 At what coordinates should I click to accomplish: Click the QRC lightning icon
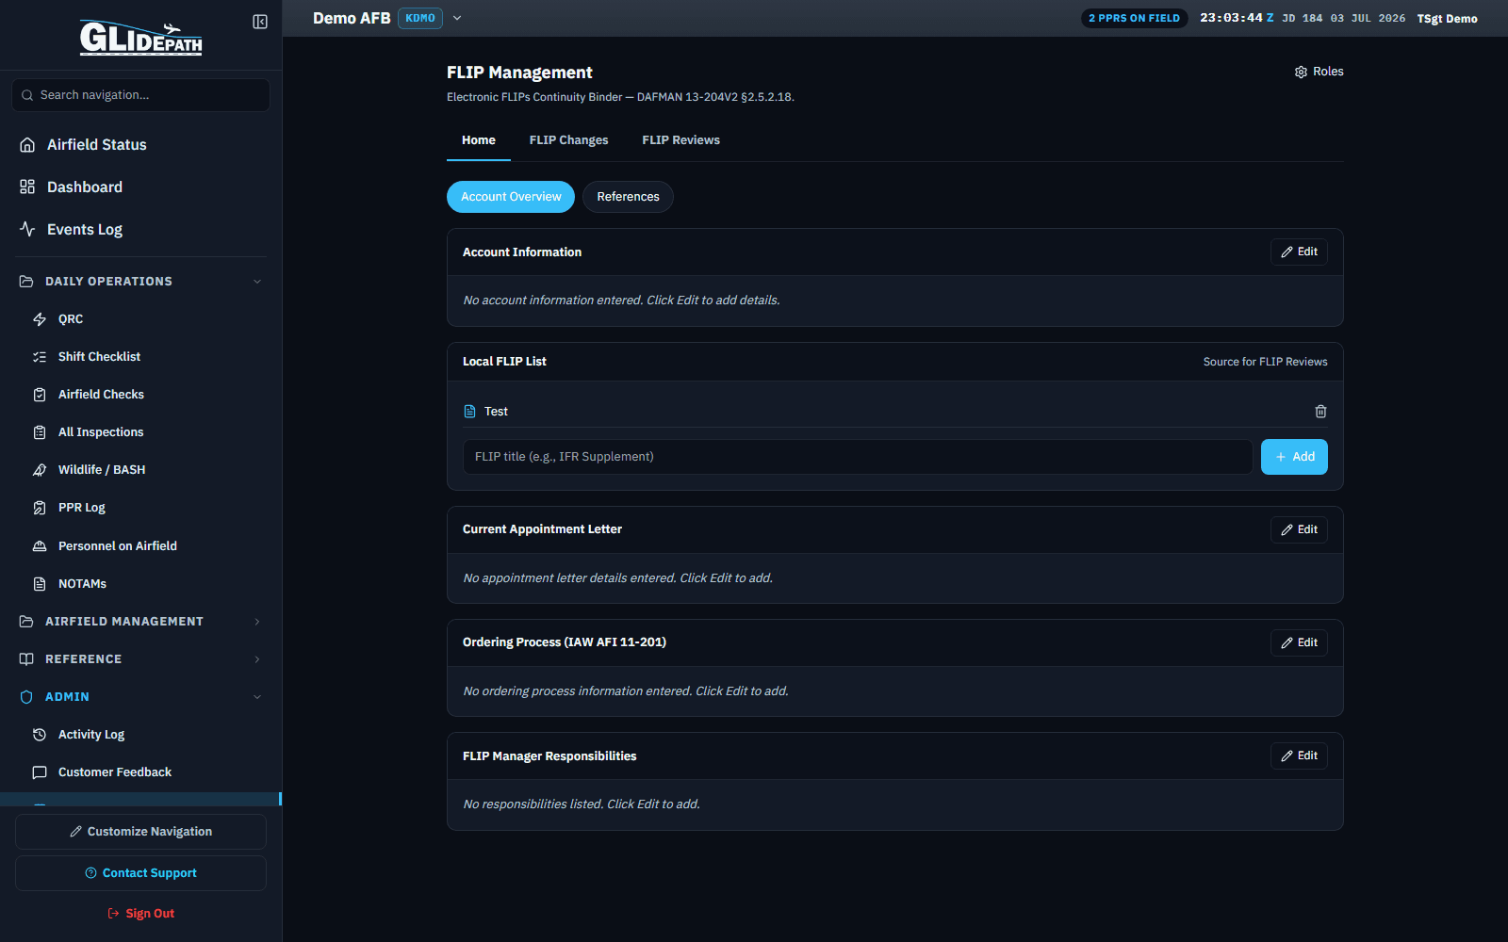[40, 319]
